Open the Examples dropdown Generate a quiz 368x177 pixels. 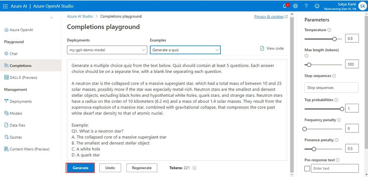tap(185, 50)
